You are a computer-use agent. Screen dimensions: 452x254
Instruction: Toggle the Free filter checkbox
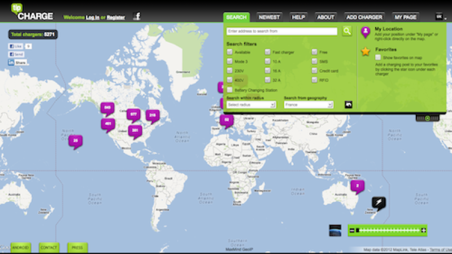point(315,52)
